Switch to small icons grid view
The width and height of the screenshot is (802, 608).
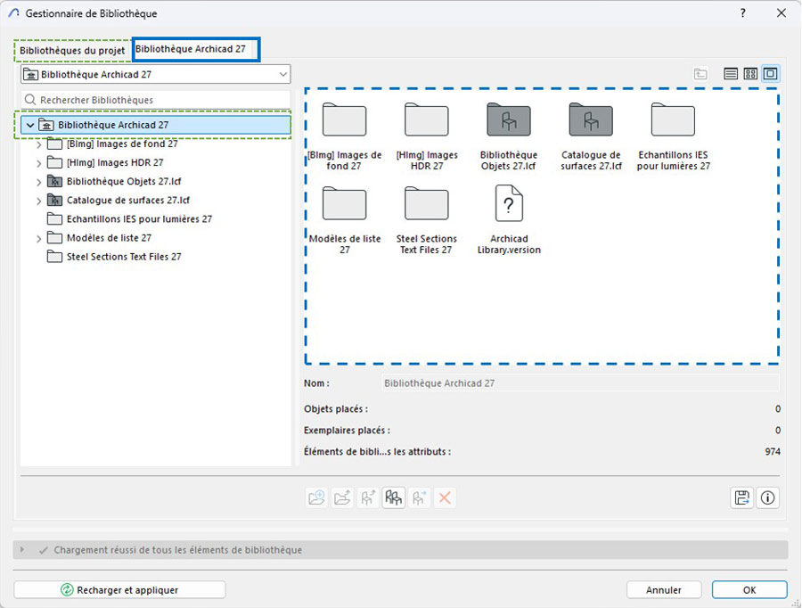[x=750, y=74]
